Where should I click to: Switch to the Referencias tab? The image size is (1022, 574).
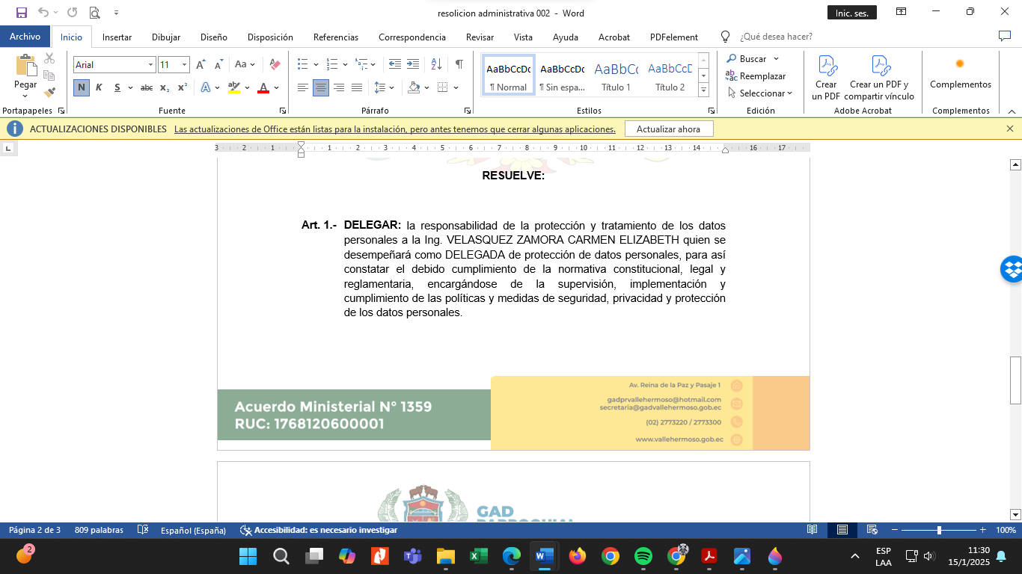point(335,37)
